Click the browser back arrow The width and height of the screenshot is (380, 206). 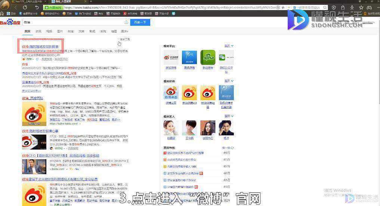(x=16, y=7)
